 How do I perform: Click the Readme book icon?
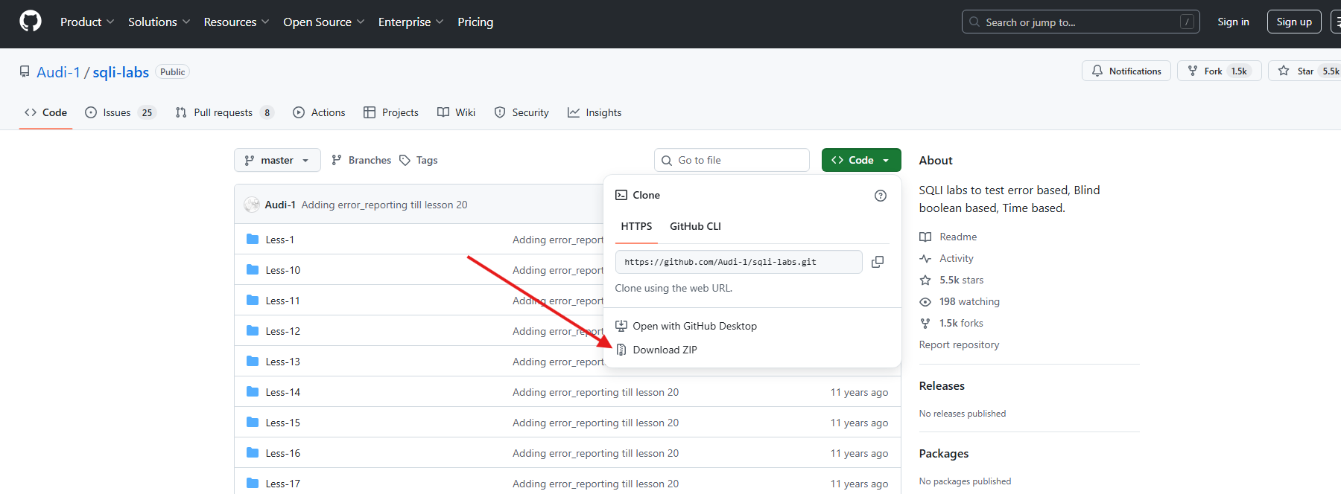925,237
